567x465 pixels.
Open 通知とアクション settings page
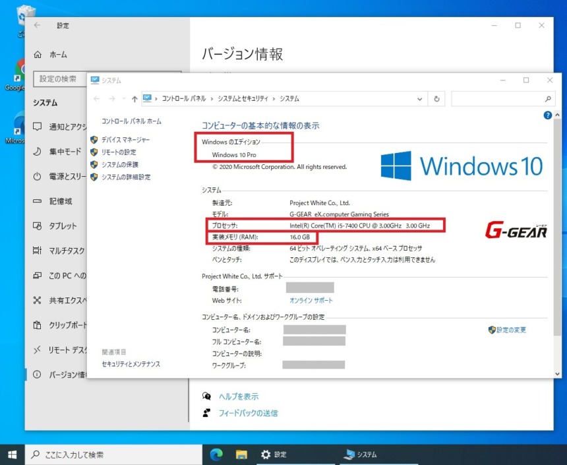point(59,127)
